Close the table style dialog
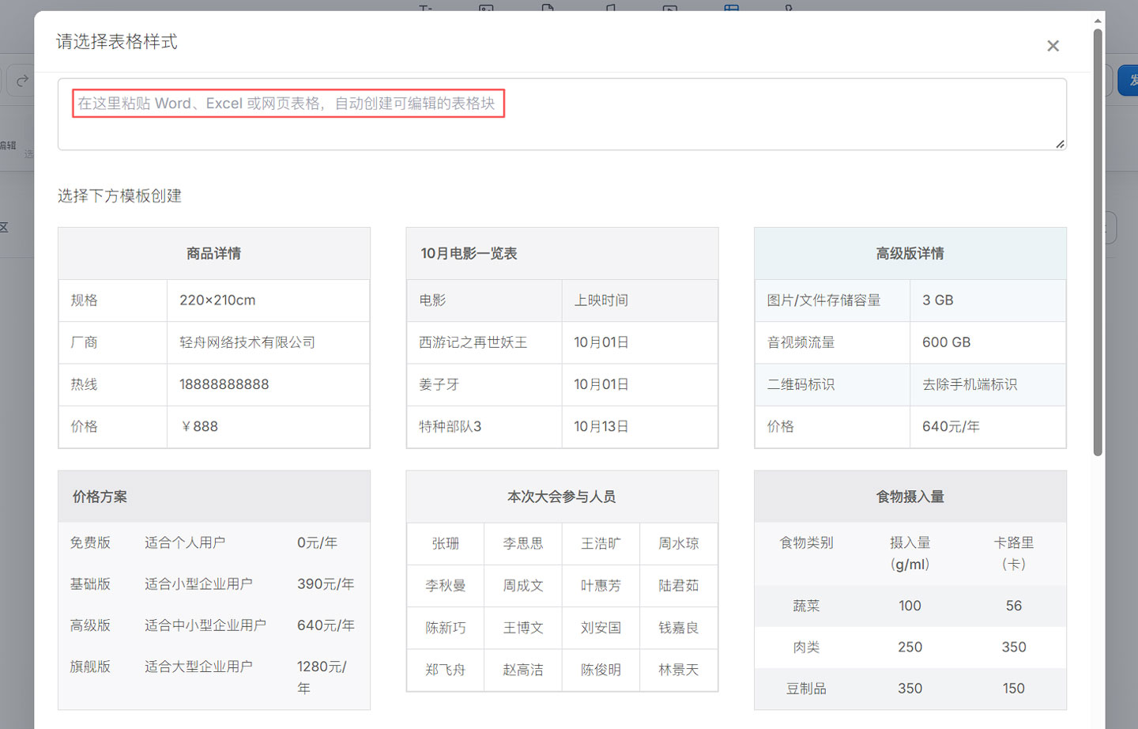 [x=1053, y=46]
